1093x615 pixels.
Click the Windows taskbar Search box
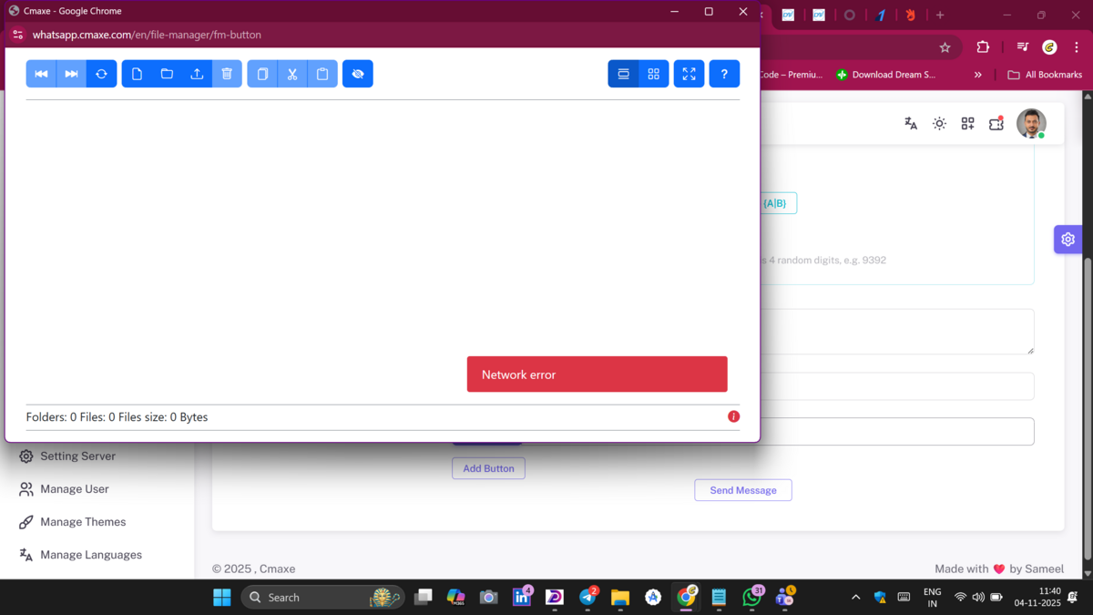310,598
